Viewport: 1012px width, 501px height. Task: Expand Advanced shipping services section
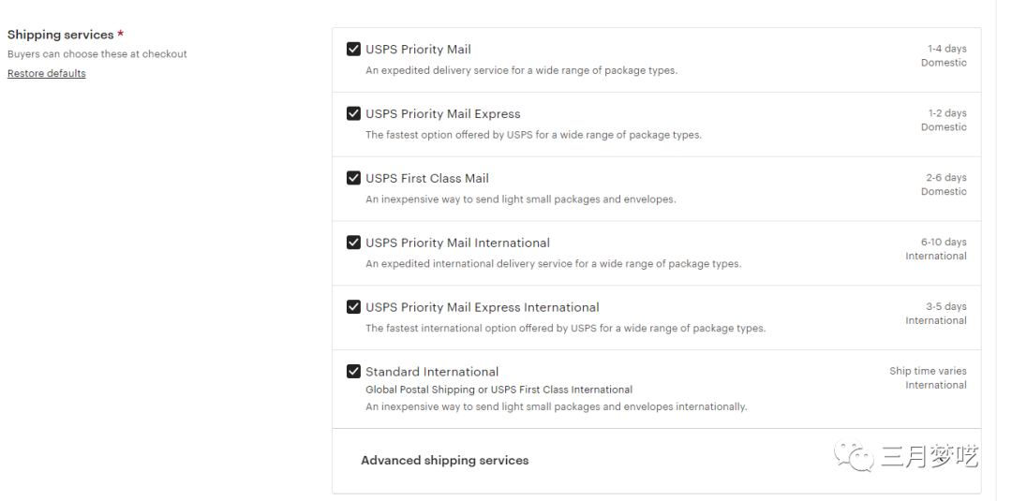pos(445,461)
